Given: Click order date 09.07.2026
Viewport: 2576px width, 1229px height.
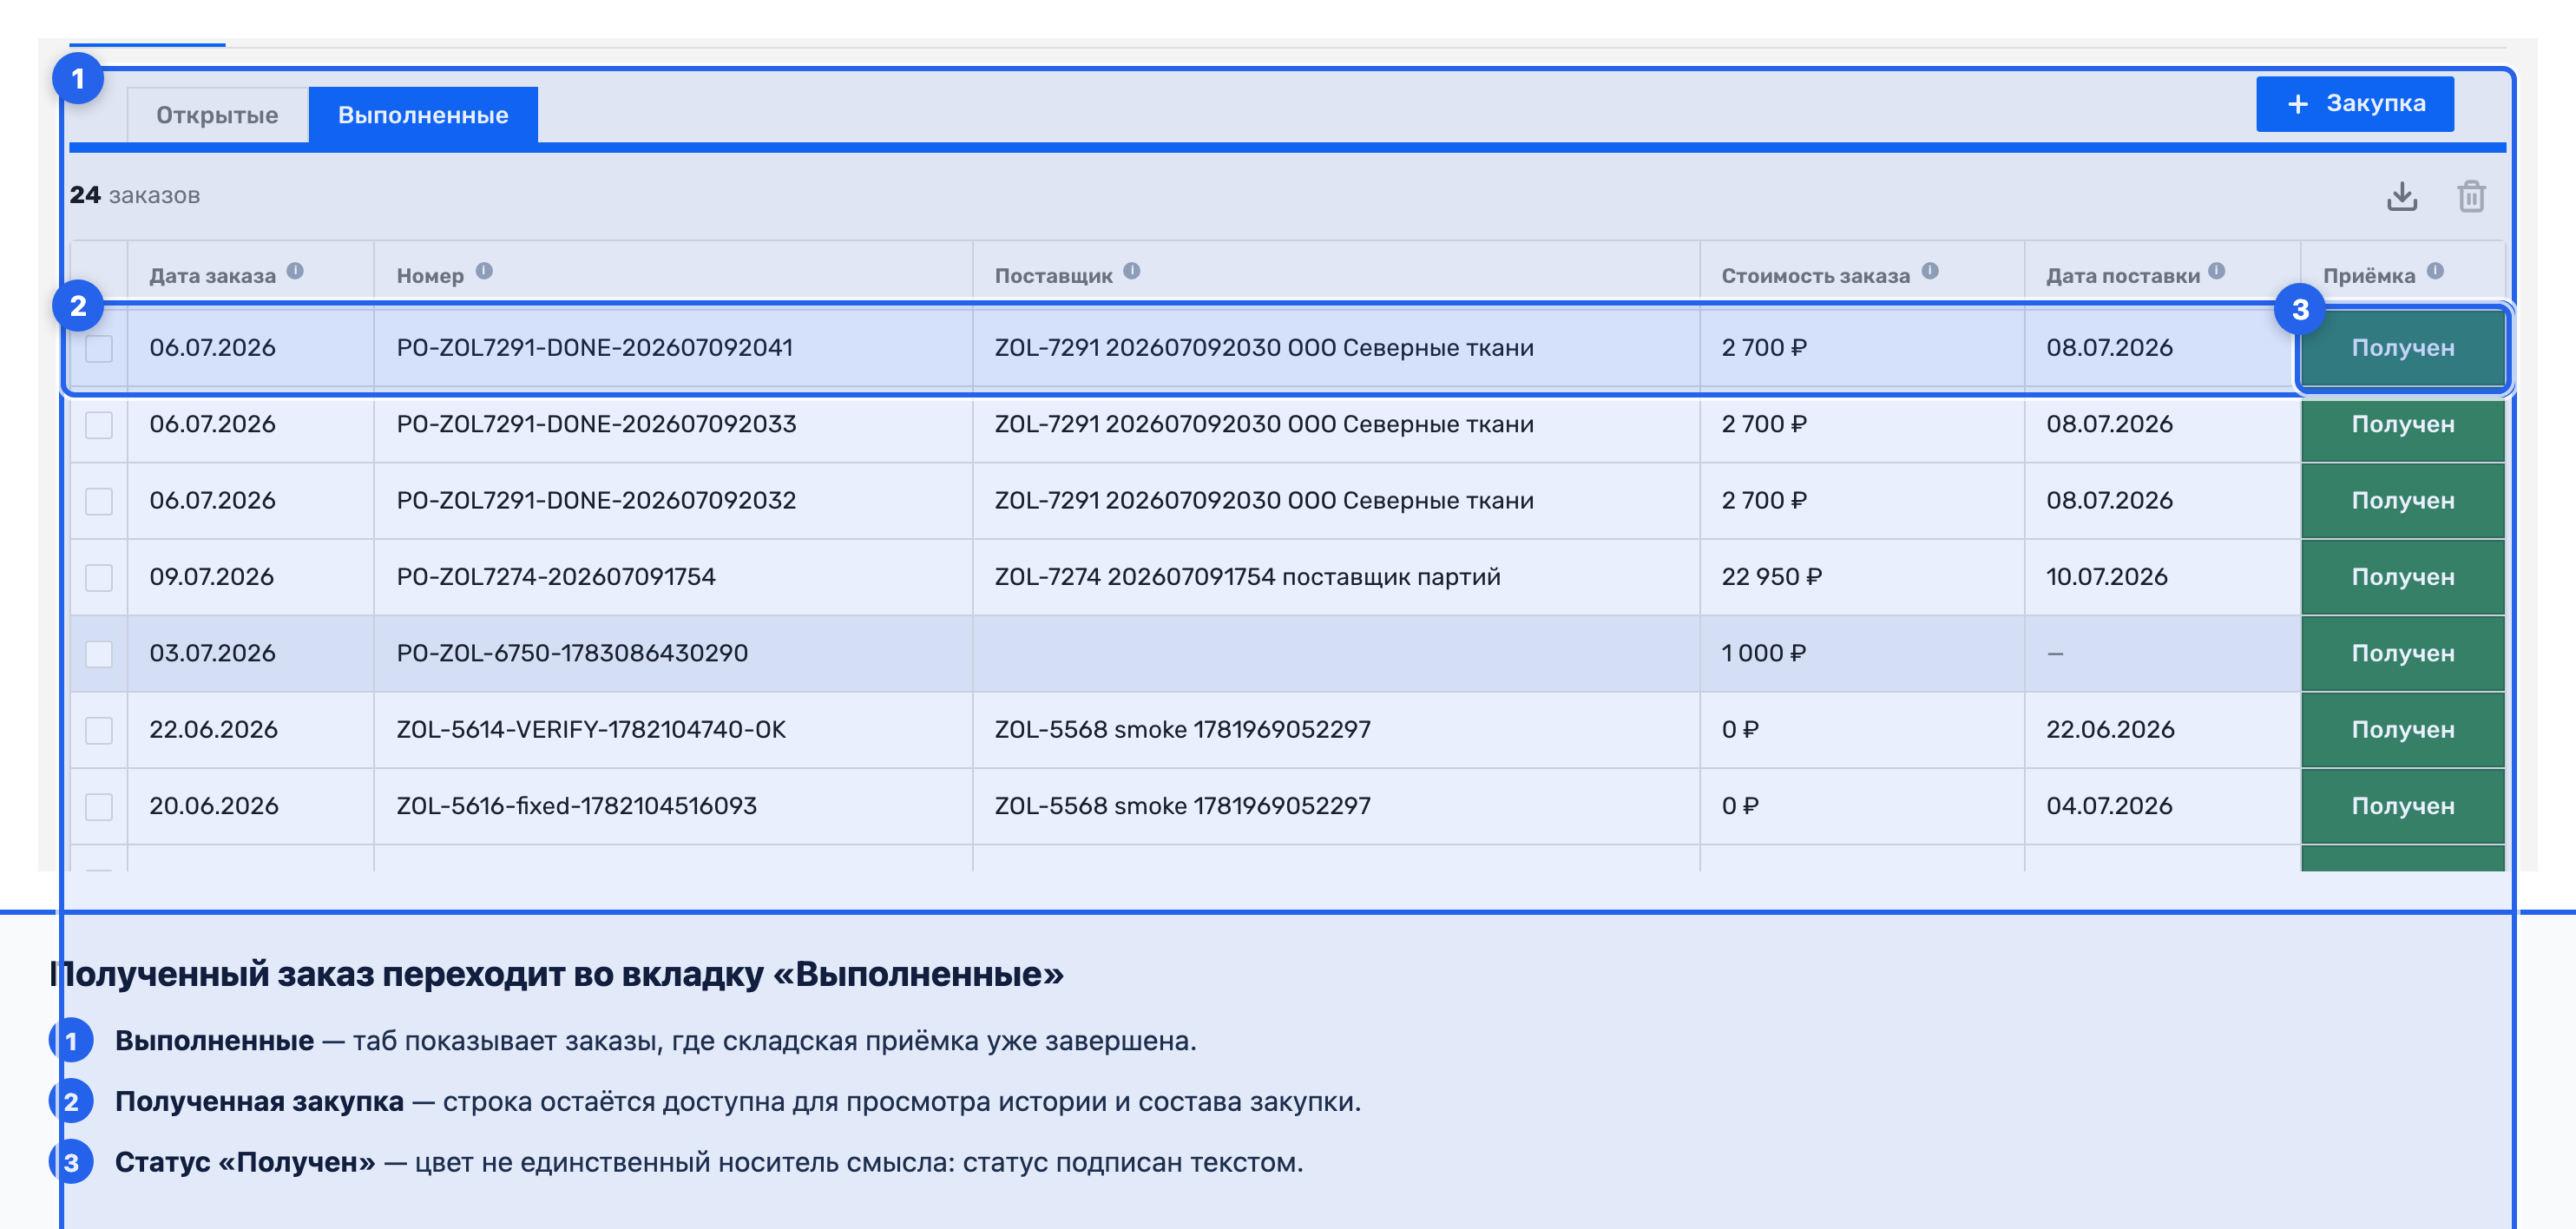Looking at the screenshot, I should coord(211,577).
